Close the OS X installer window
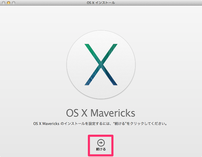 tap(4, 3)
